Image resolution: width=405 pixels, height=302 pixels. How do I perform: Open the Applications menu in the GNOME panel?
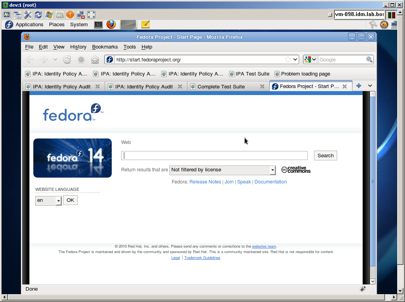pos(29,24)
